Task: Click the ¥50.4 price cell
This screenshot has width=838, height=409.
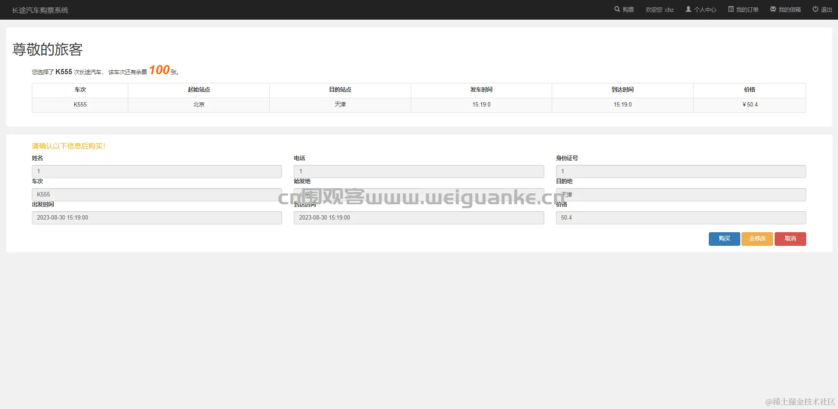Action: point(750,105)
